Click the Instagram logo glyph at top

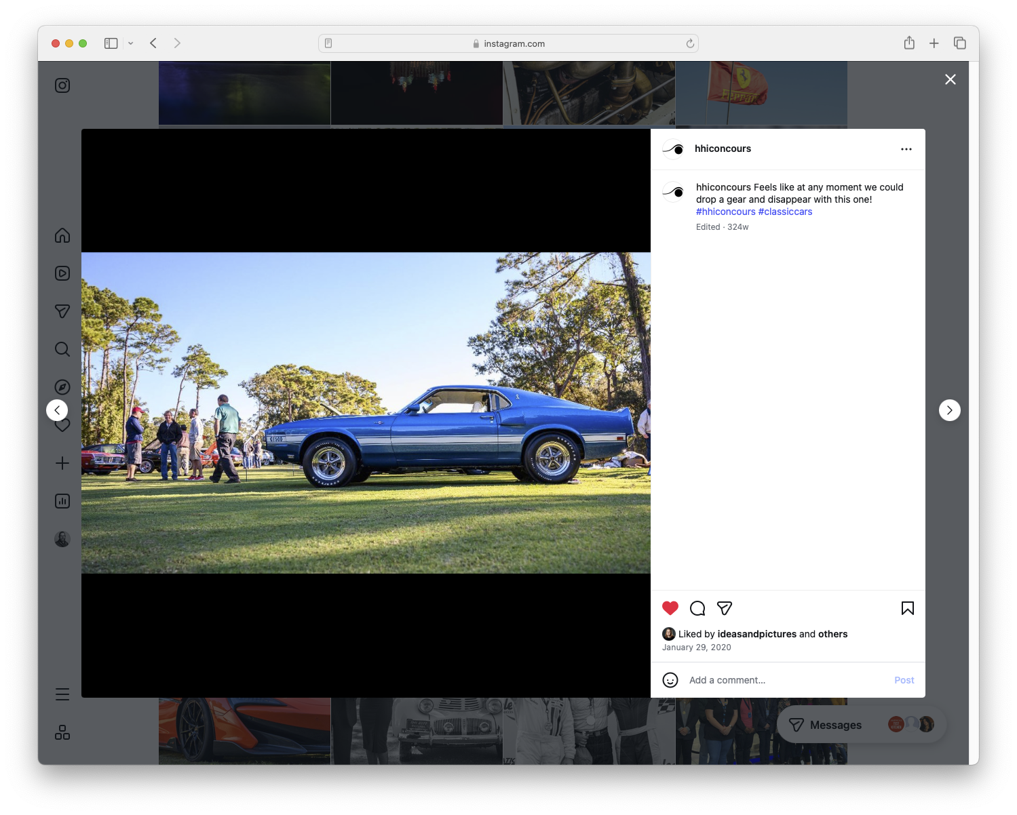coord(62,85)
